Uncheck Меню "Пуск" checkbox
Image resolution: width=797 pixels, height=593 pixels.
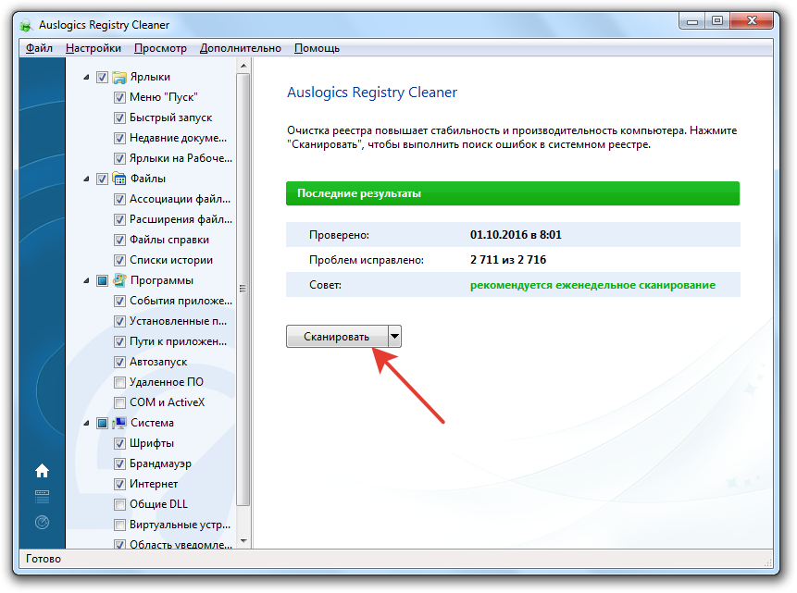click(119, 97)
